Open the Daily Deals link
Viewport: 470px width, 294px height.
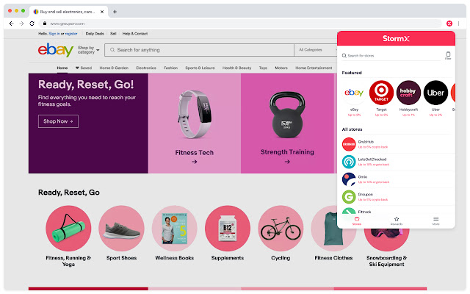(95, 34)
